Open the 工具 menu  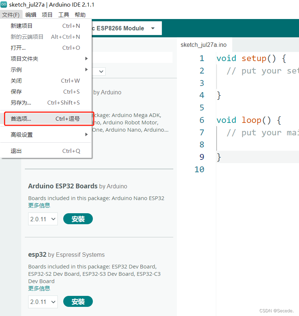click(x=64, y=15)
